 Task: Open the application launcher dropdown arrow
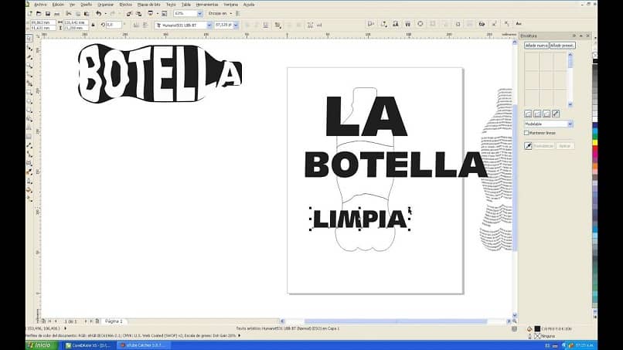tap(157, 13)
